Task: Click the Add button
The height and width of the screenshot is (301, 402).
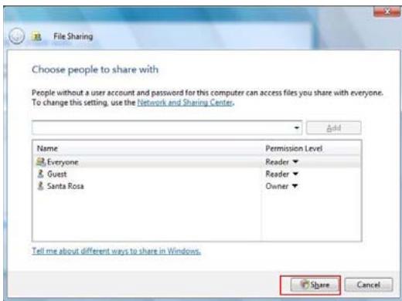Action: point(334,127)
